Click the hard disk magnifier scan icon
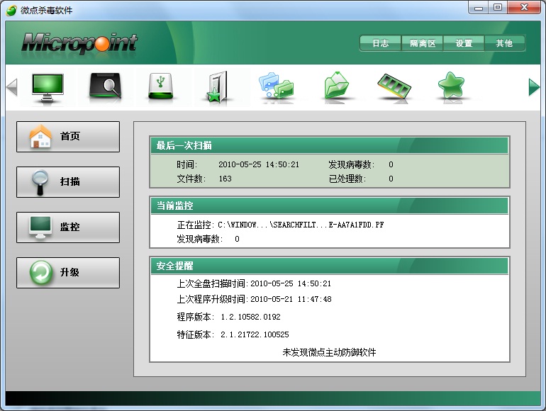The image size is (546, 411). (x=105, y=86)
